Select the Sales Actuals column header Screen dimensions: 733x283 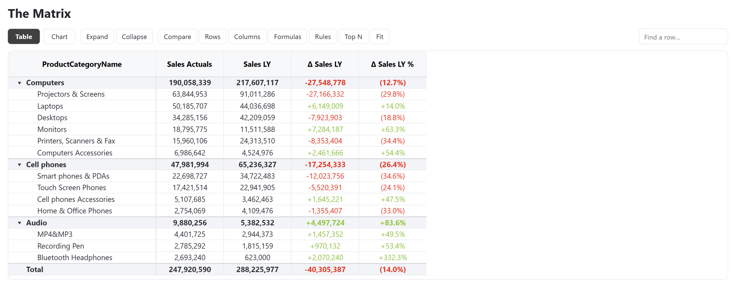point(189,64)
